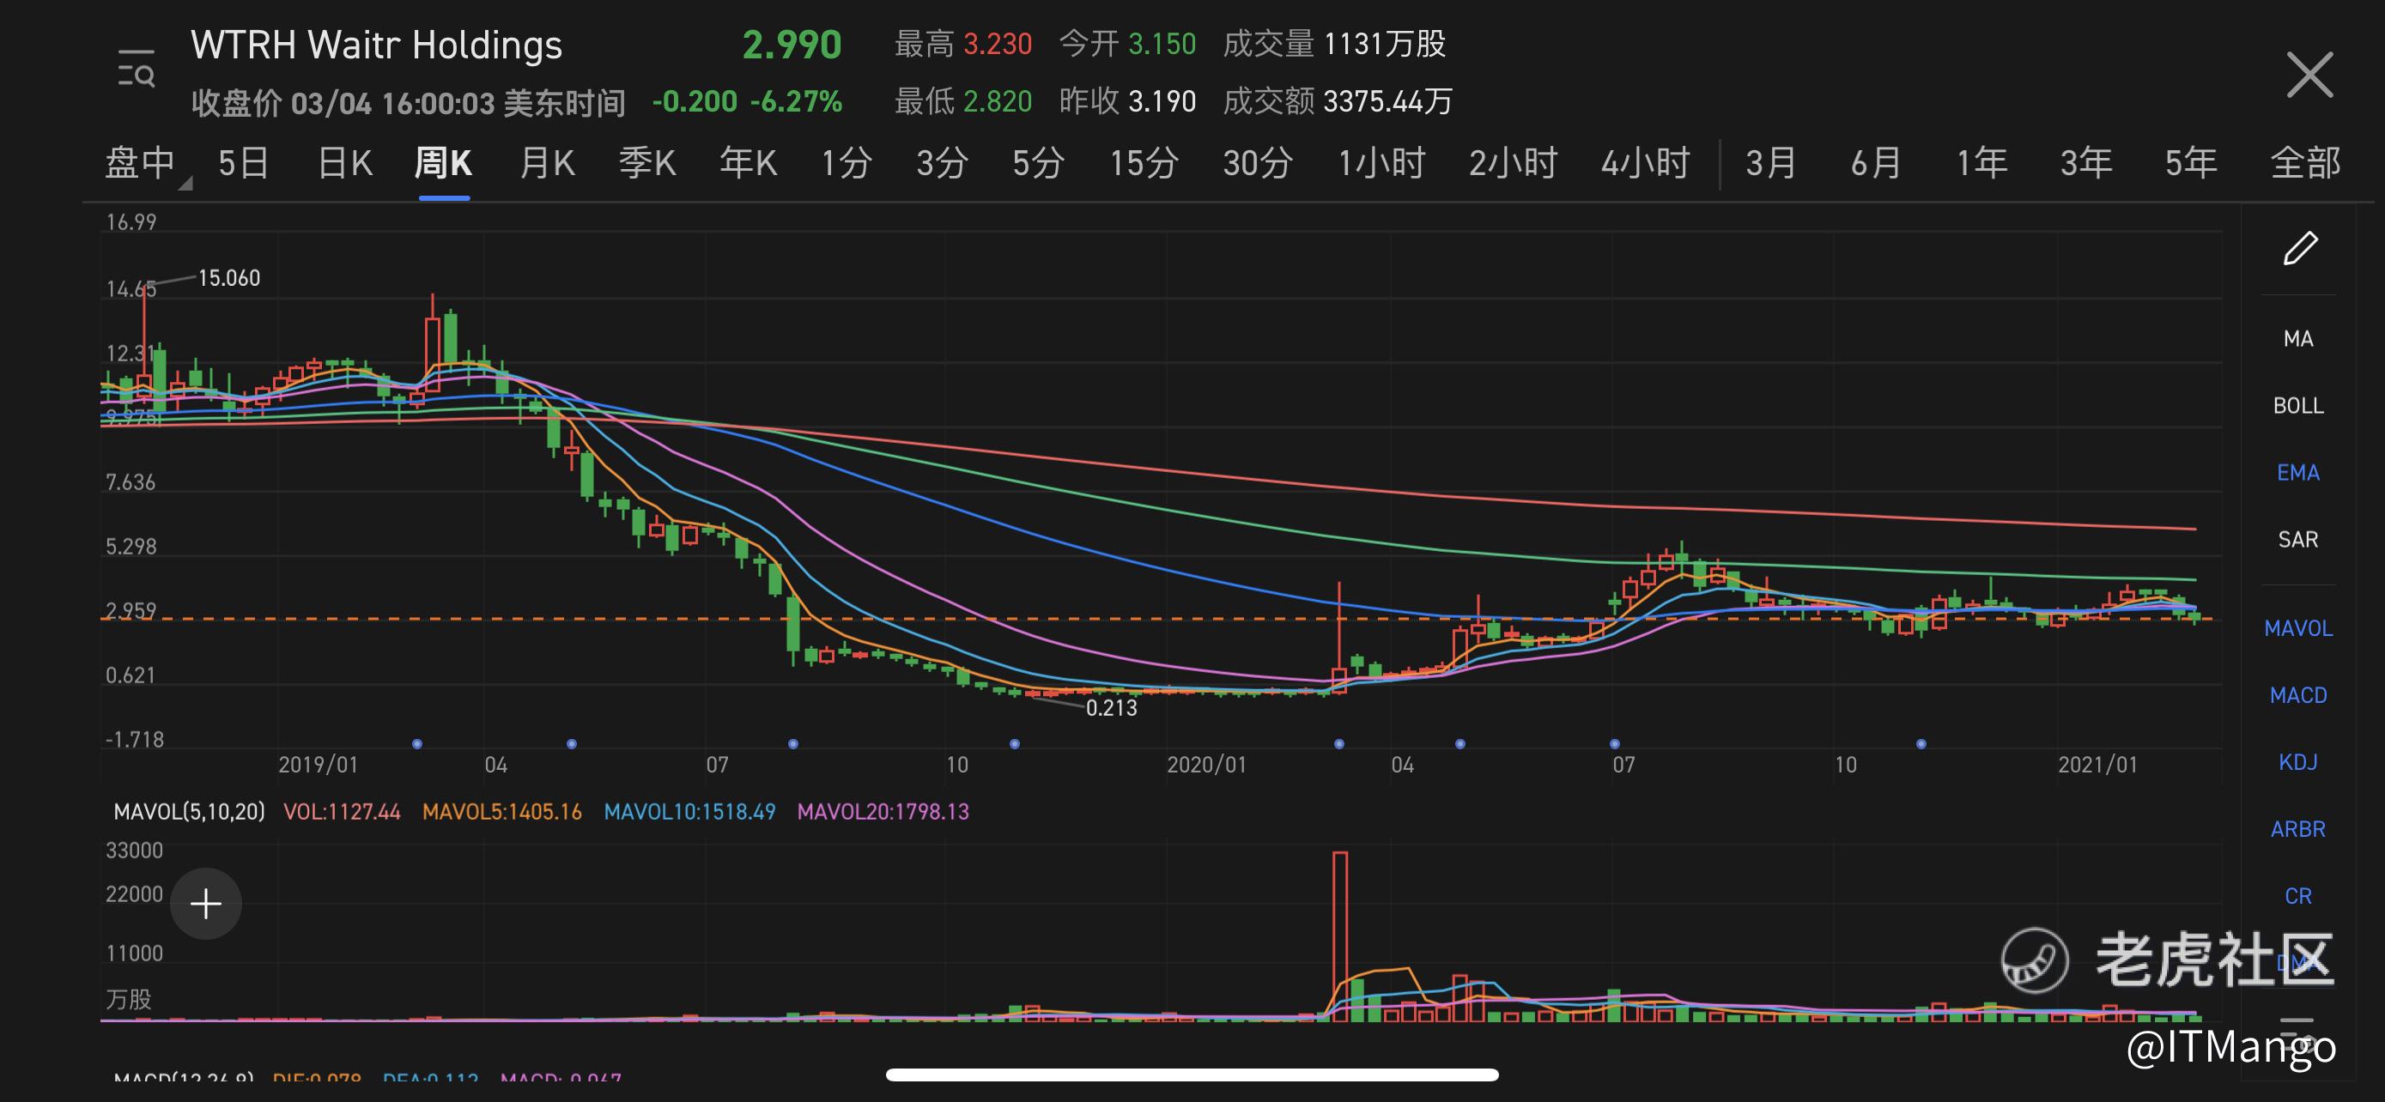Image resolution: width=2385 pixels, height=1102 pixels.
Task: Set chart range to 3月
Action: pyautogui.click(x=1770, y=164)
